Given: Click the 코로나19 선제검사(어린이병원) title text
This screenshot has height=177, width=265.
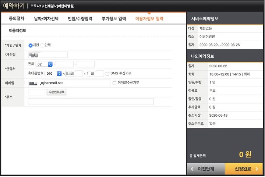Looking at the screenshot, I should (52, 6).
